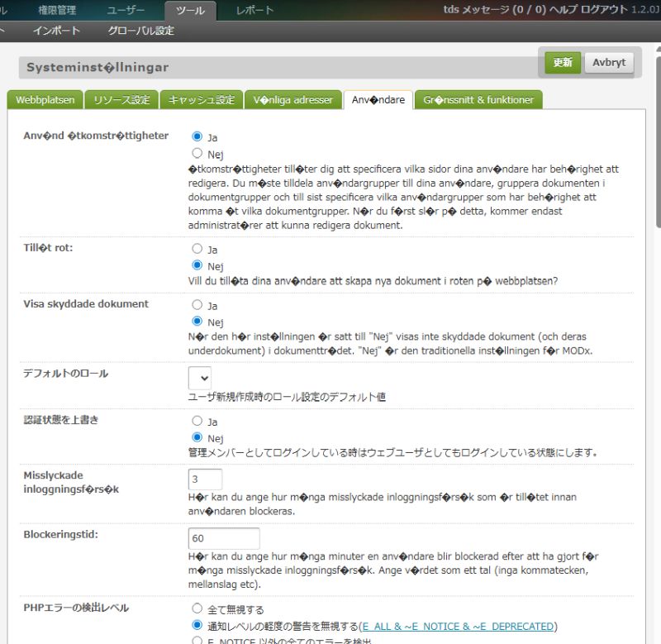Image resolution: width=661 pixels, height=644 pixels.
Task: Expand the デフォルトのロール dropdown
Action: pos(200,378)
